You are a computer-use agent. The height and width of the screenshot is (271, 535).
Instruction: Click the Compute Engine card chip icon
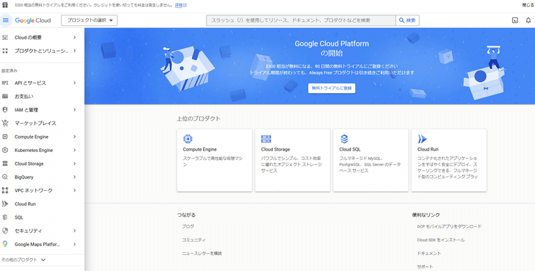point(188,139)
